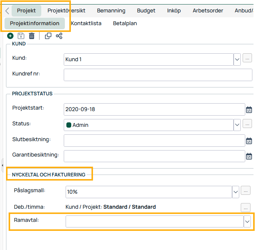Viewport: 255px width, 250px height.
Task: Expand the Kund dropdown
Action: (x=237, y=59)
